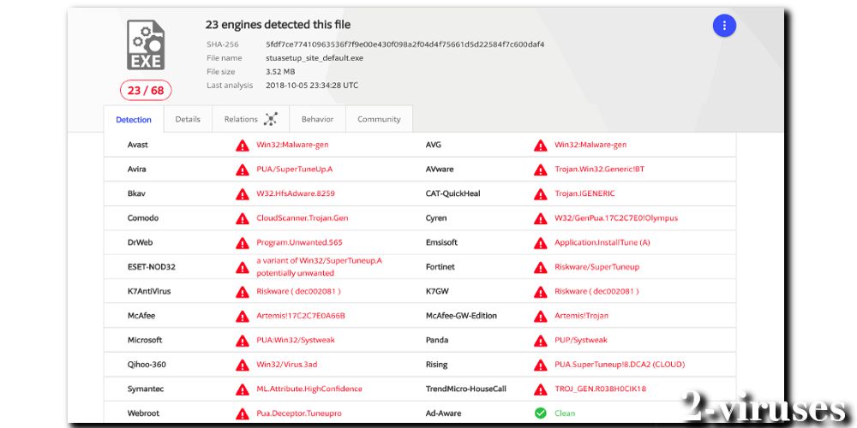Click Application.InstallTune (A) result

602,242
